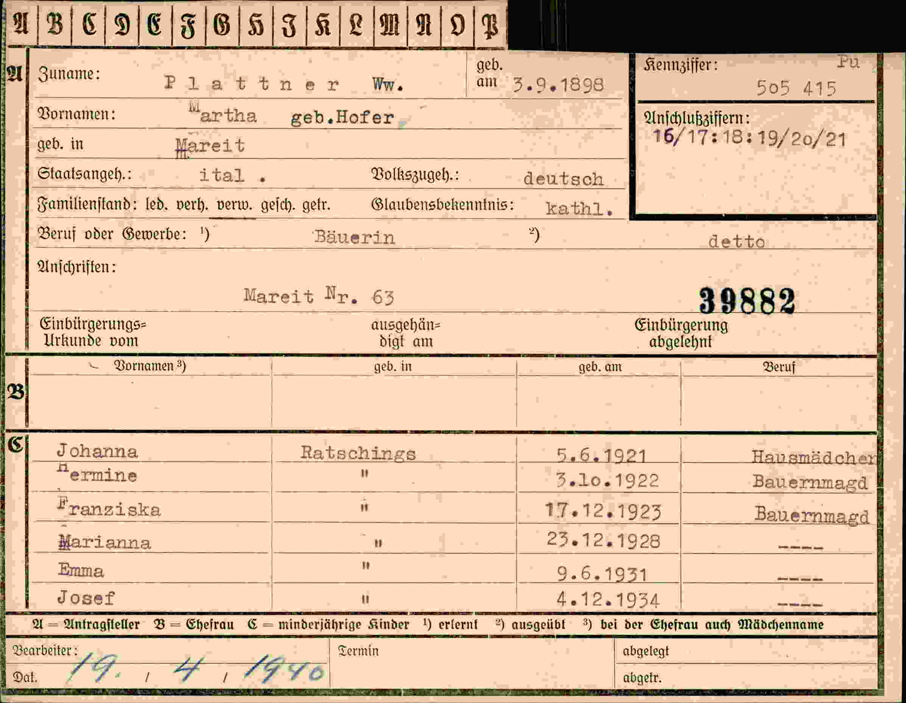Click the 'ausgehändigt am' label
The height and width of the screenshot is (703, 906).
click(x=406, y=333)
